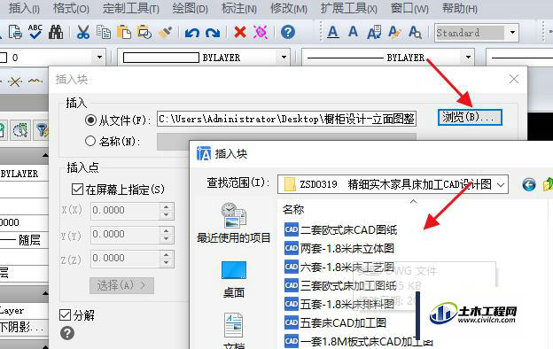
Task: Click the Name column header
Action: click(293, 210)
